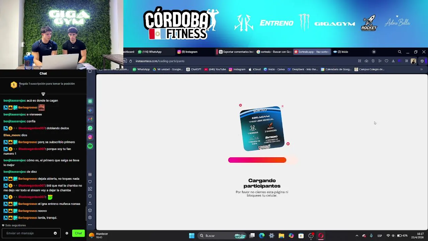The height and width of the screenshot is (241, 428).
Task: Click the download icon in browser toolbar
Action: (x=393, y=61)
